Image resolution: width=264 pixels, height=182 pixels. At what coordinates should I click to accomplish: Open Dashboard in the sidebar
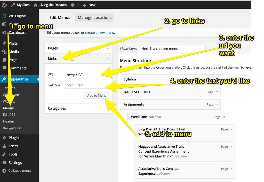pos(18,32)
